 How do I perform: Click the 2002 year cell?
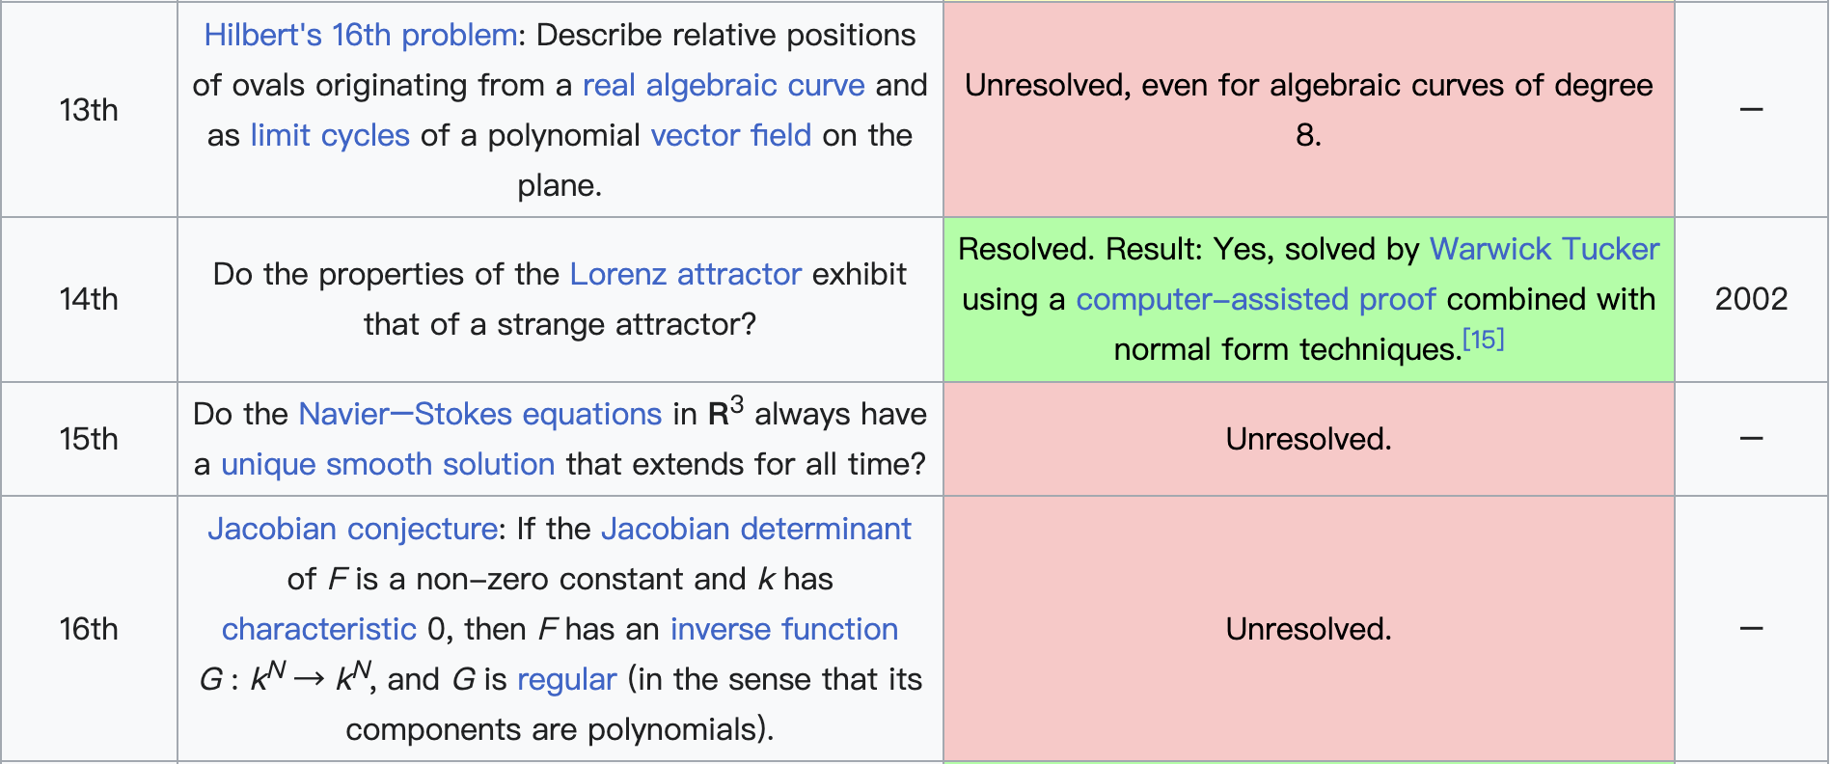[1750, 300]
